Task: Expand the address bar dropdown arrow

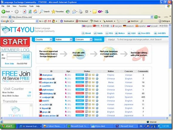Action: click(152, 17)
